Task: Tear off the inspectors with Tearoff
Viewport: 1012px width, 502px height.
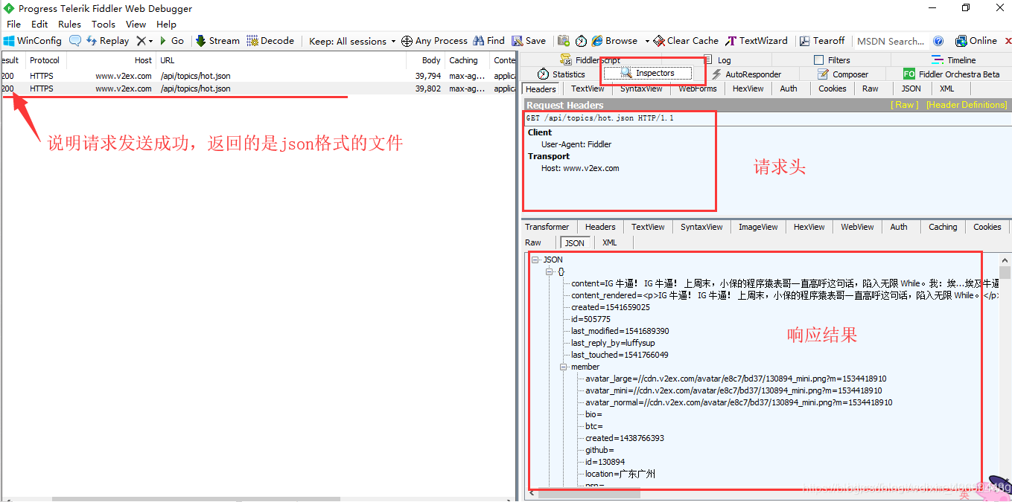Action: click(822, 41)
